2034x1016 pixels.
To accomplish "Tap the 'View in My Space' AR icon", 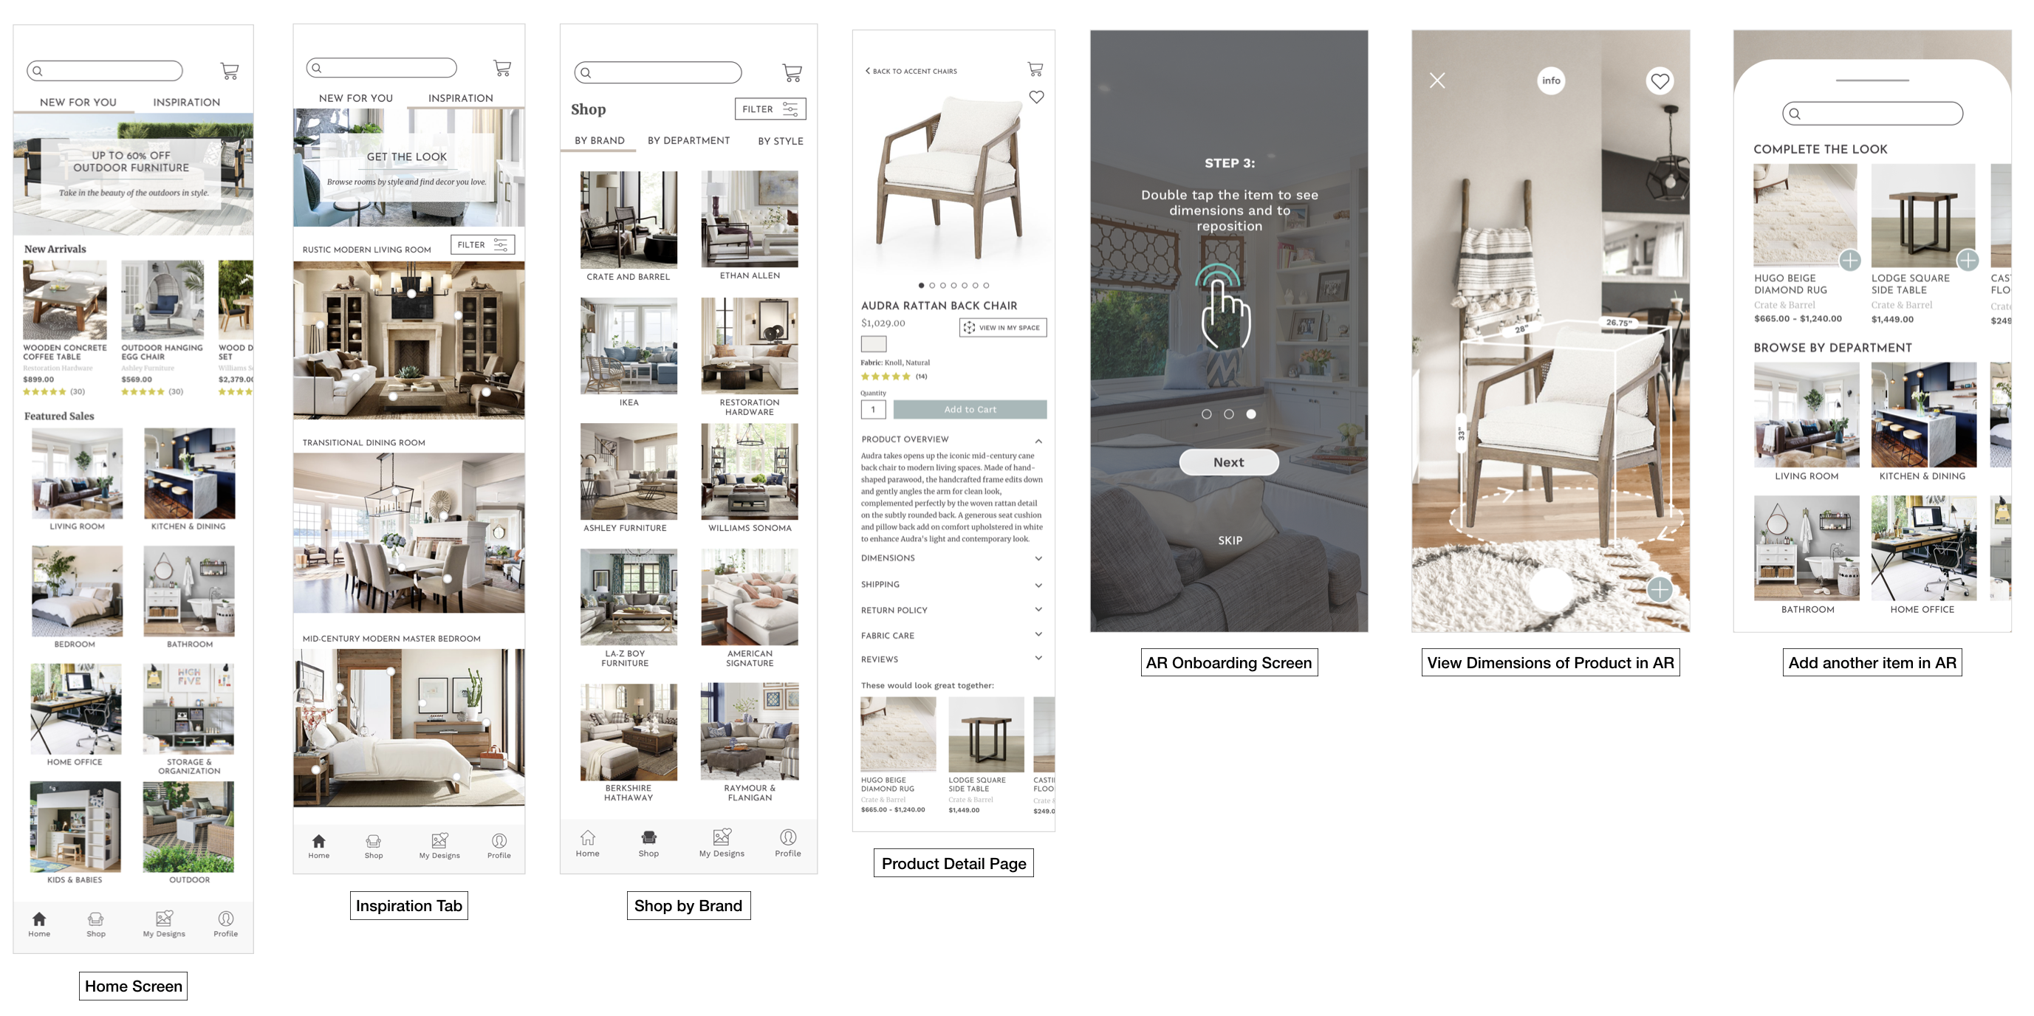I will click(x=1000, y=327).
